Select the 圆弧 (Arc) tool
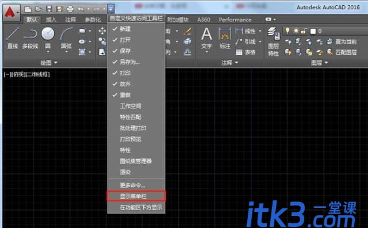Viewport: 368px width, 228px height. click(66, 38)
